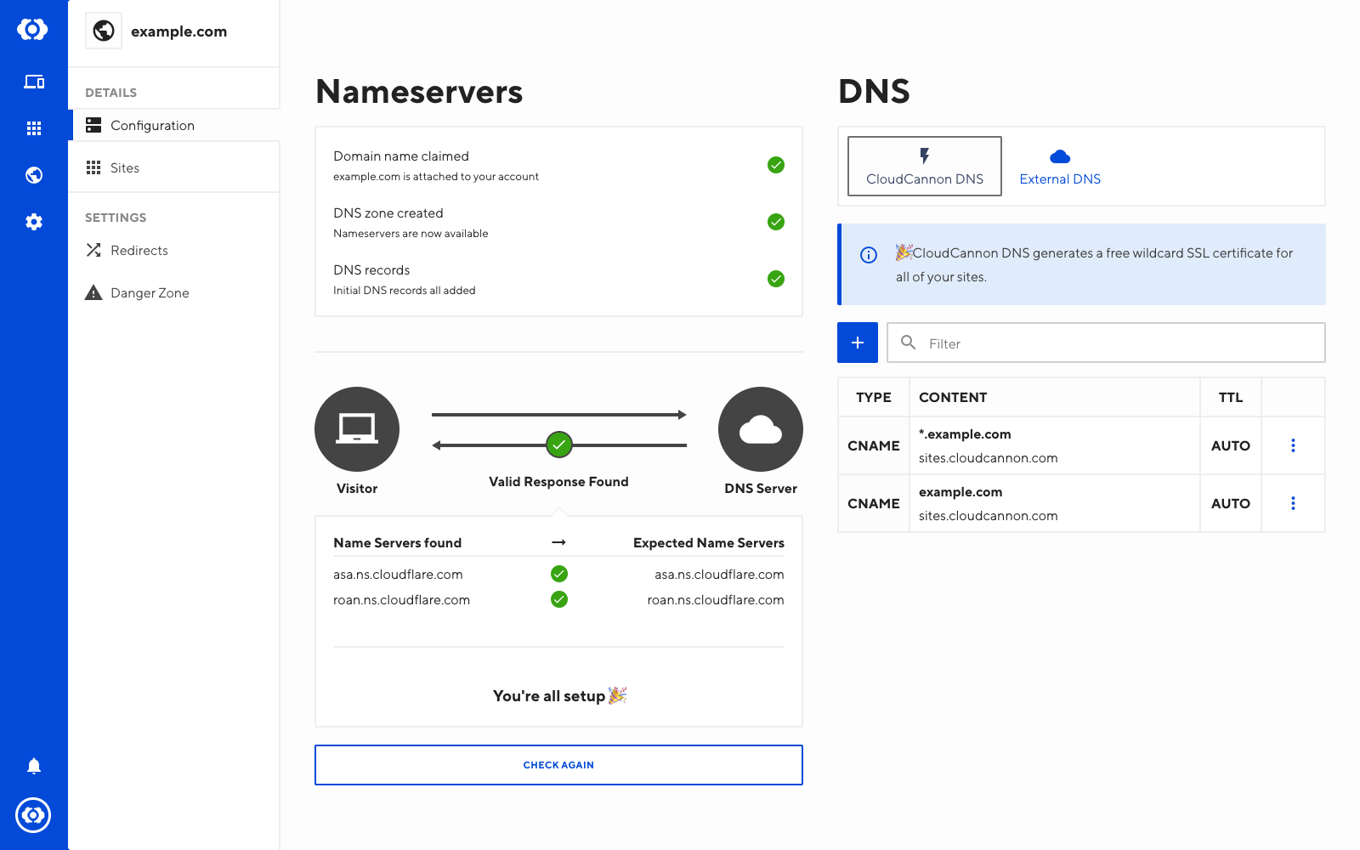1360x850 pixels.
Task: Open the Redirects settings page
Action: (139, 251)
